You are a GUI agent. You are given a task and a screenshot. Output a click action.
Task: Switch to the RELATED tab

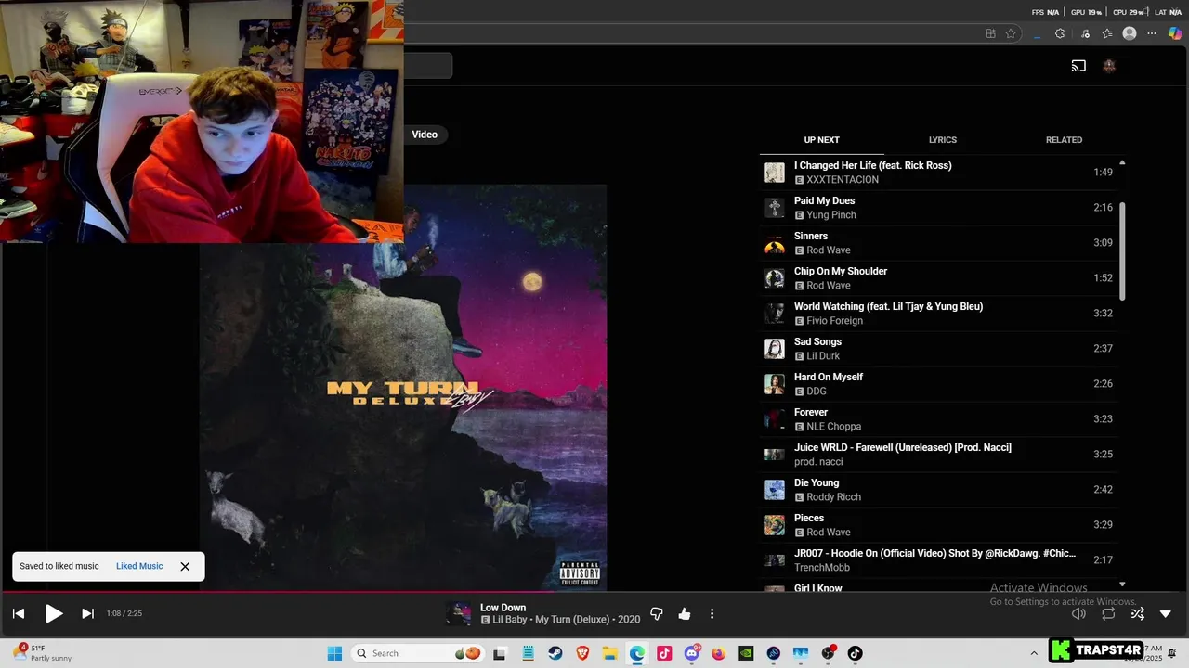(x=1064, y=140)
